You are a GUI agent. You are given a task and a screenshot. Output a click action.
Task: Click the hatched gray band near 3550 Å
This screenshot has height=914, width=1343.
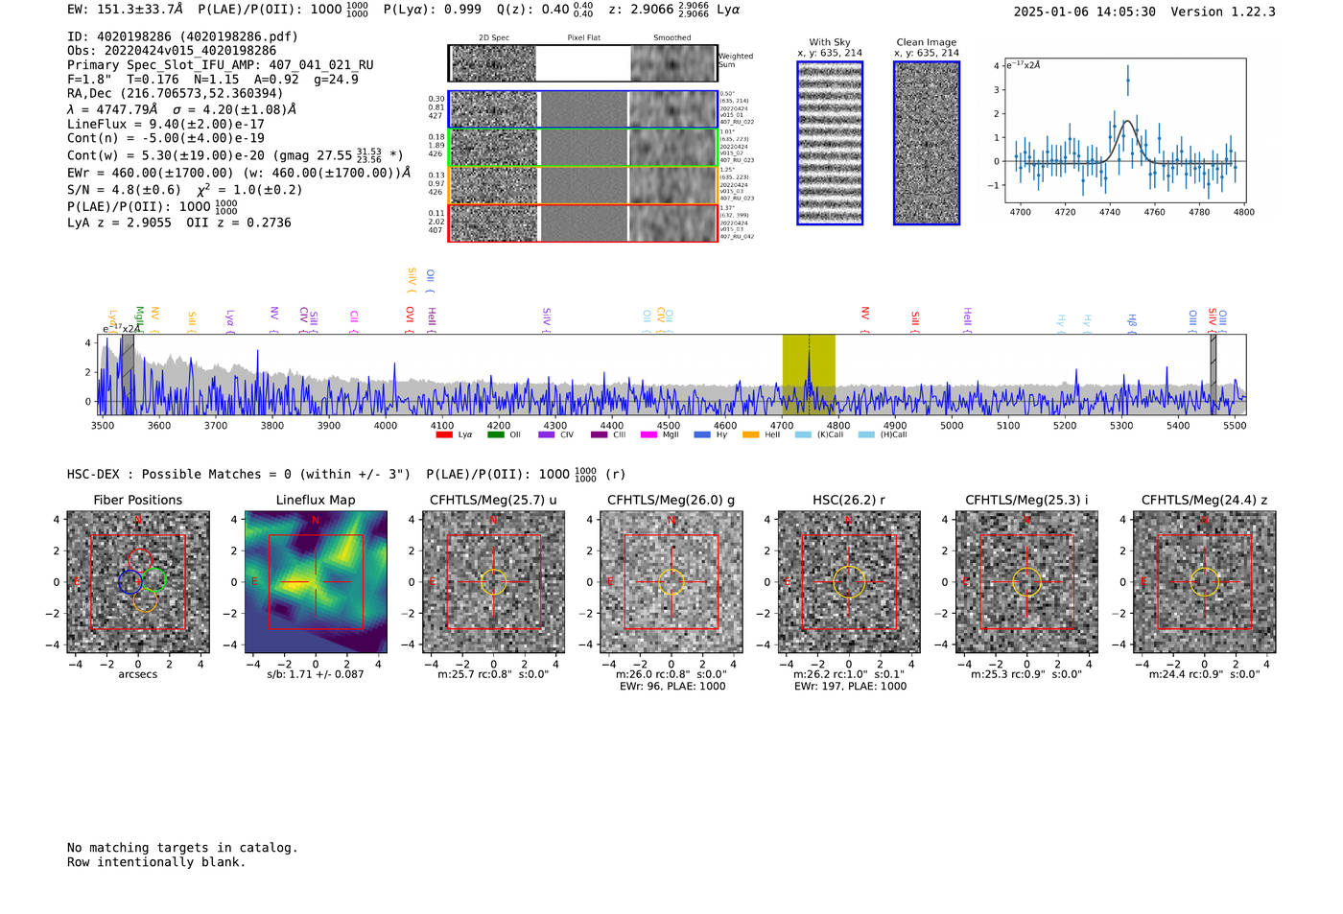click(x=127, y=374)
